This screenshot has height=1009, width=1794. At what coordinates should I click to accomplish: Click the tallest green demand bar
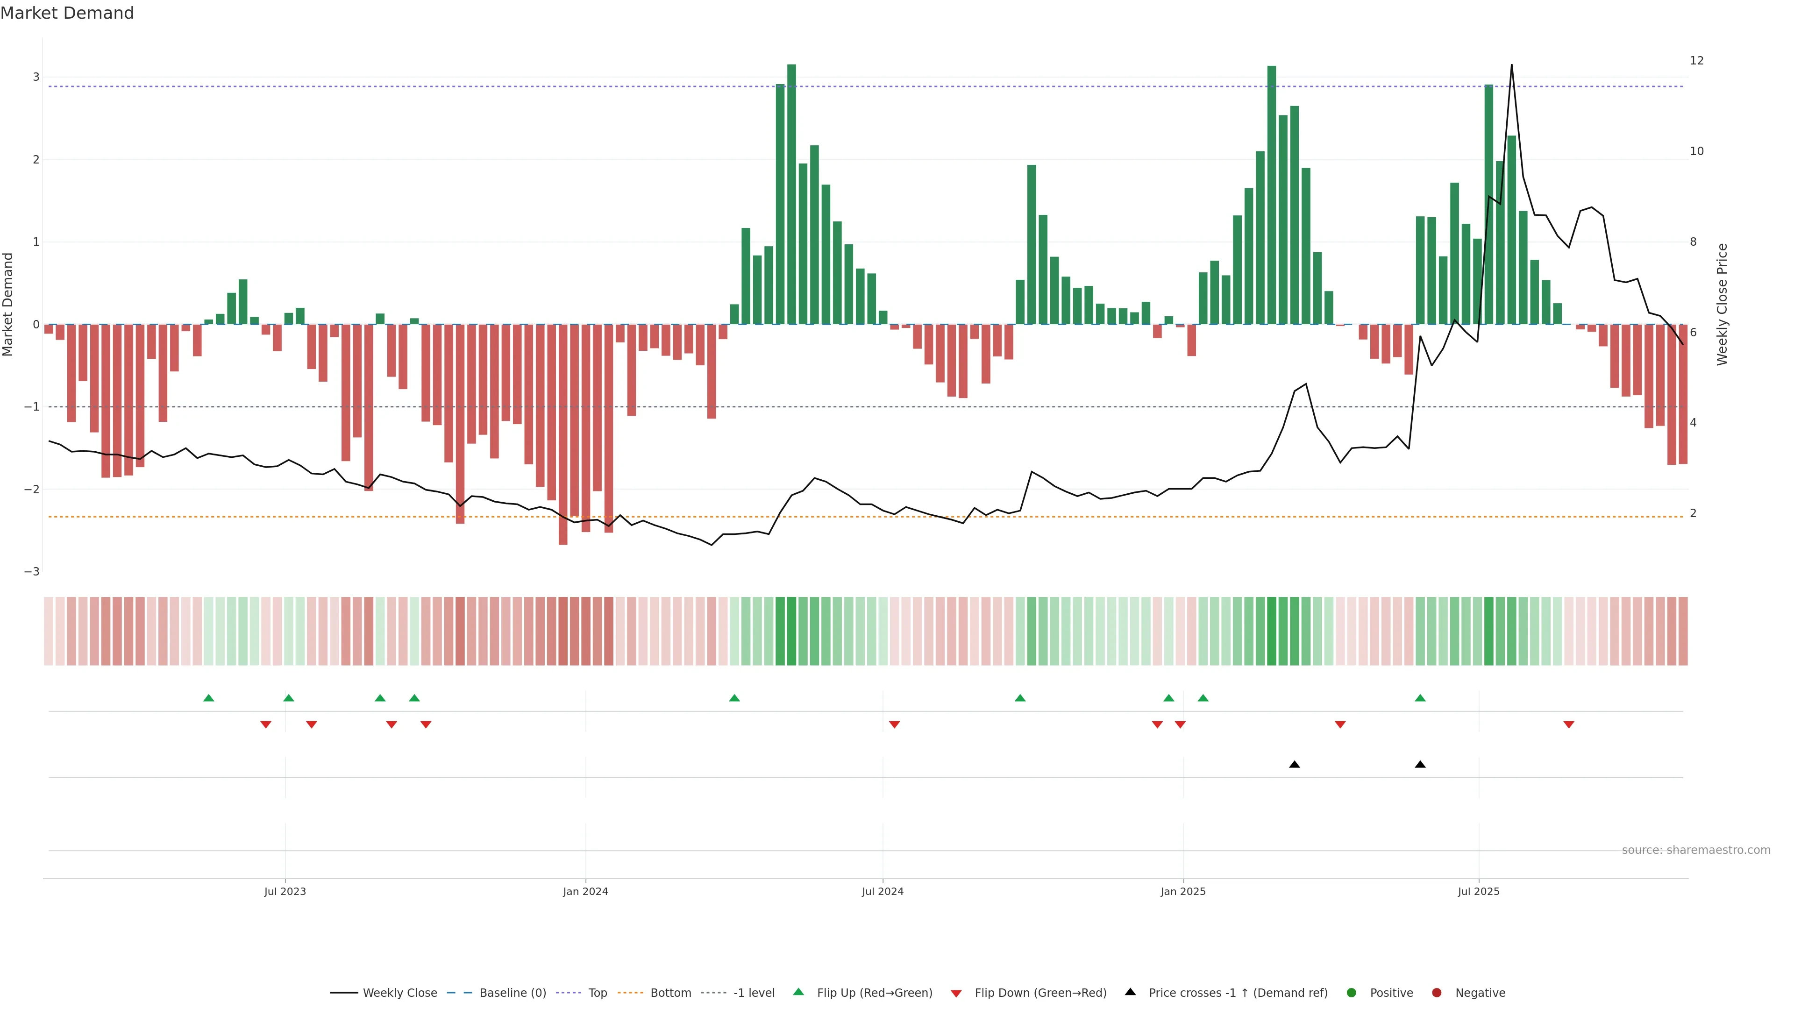coord(792,195)
